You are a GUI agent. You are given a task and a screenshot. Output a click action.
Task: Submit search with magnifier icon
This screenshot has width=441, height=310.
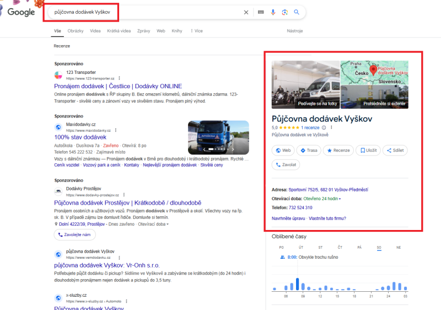point(297,12)
